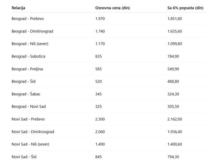Click the discounted price 1.635,60 cell
The image size is (206, 164).
(175, 31)
